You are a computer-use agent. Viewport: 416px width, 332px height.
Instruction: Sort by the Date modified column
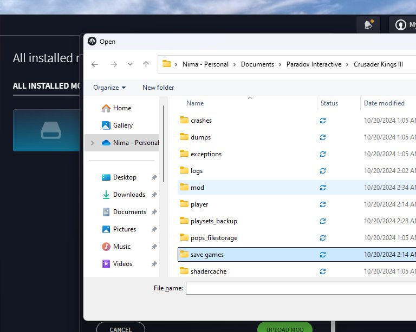click(384, 103)
